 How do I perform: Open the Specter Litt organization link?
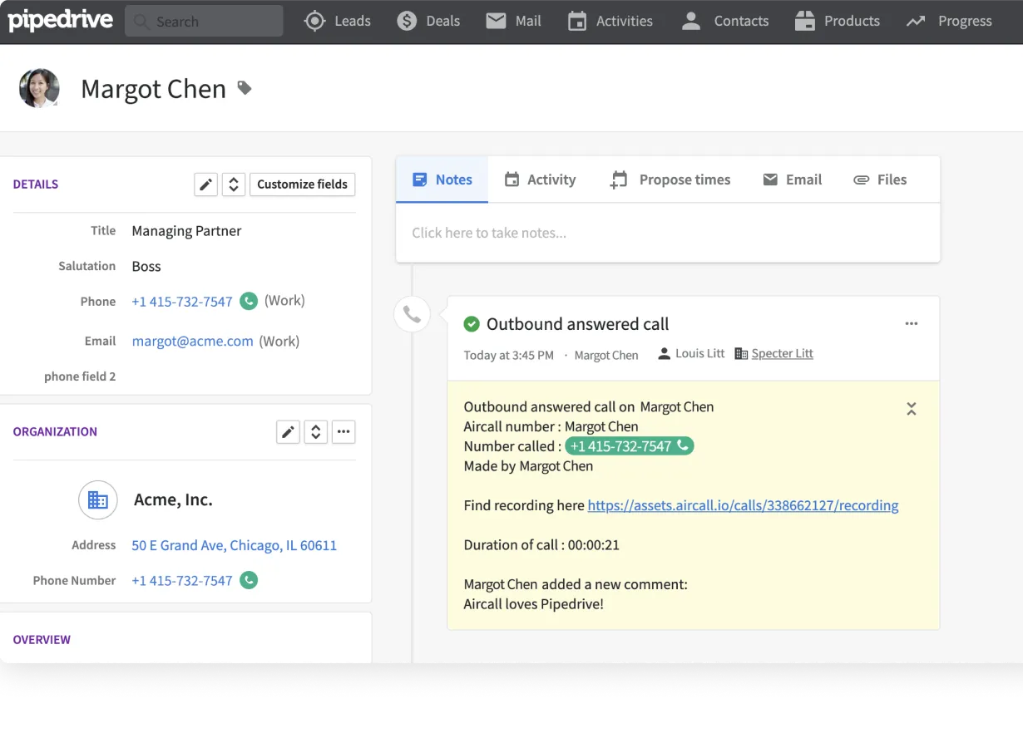coord(782,353)
